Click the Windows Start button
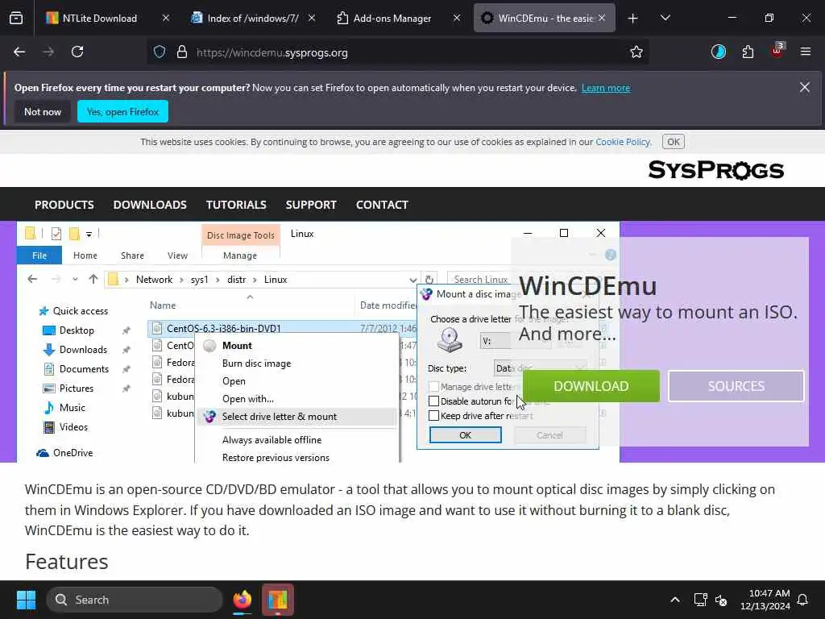This screenshot has height=619, width=825. click(x=26, y=600)
